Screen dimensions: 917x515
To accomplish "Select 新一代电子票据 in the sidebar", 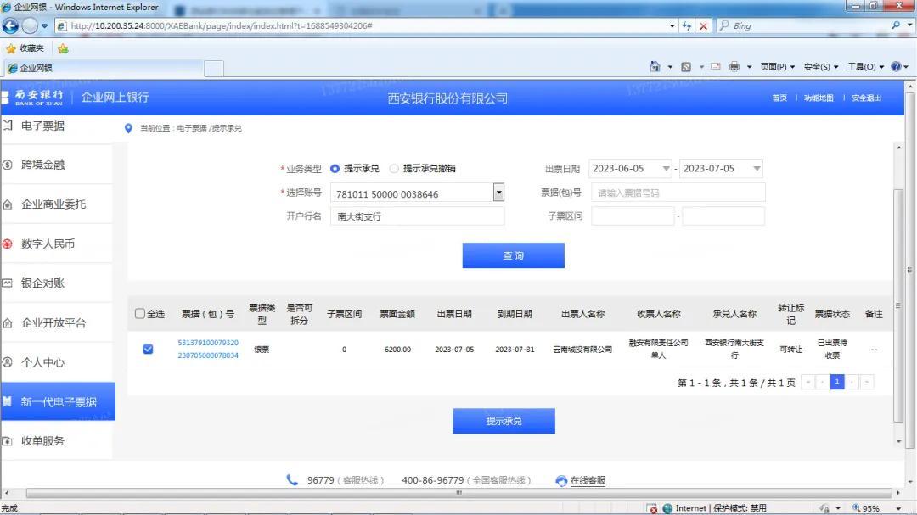I will [x=58, y=401].
